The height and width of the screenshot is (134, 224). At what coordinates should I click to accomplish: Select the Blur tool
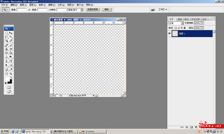pyautogui.click(x=6, y=57)
